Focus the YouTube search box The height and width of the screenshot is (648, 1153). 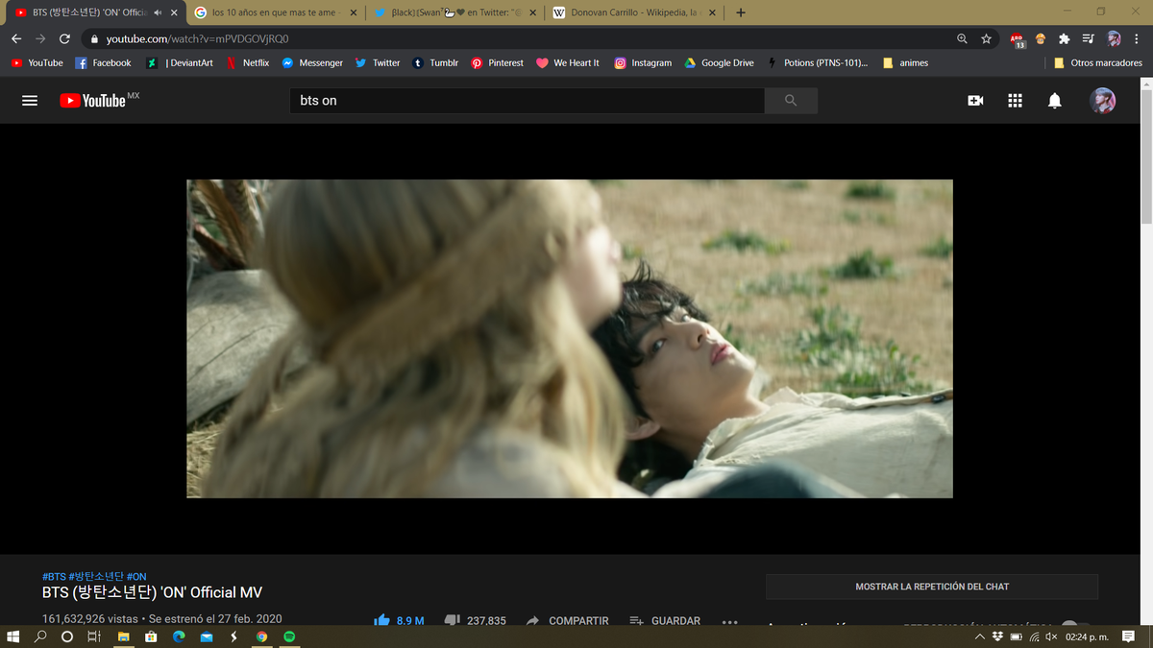(x=527, y=101)
